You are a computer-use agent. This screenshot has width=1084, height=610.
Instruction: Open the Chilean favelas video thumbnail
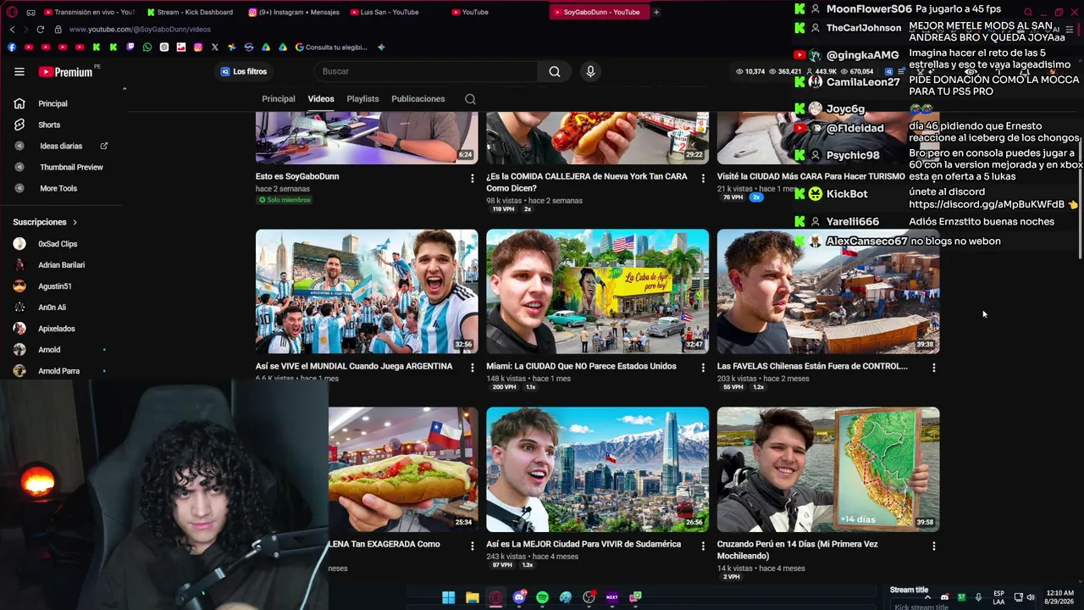point(828,291)
